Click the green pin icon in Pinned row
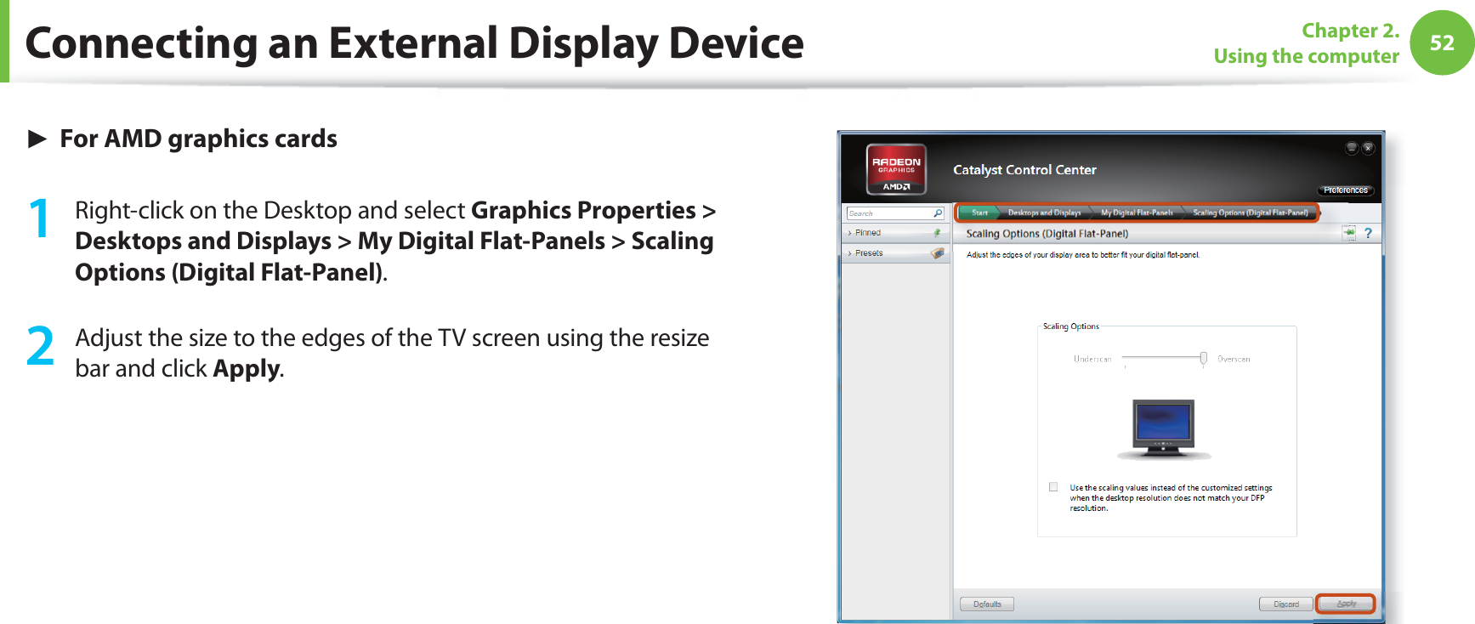Viewport: 1475px width, 624px height. (937, 233)
